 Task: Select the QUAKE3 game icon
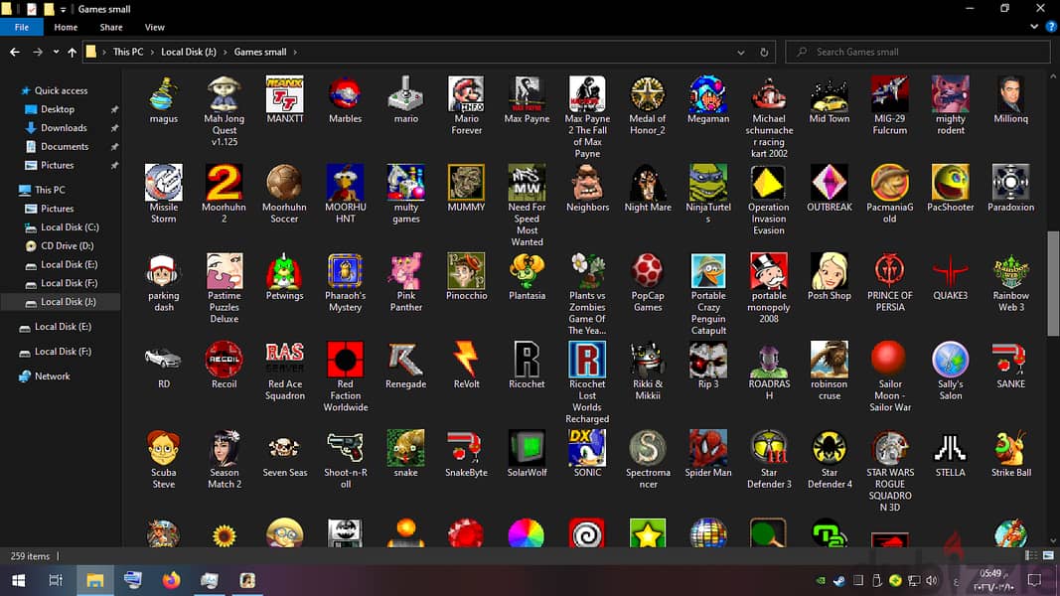950,271
